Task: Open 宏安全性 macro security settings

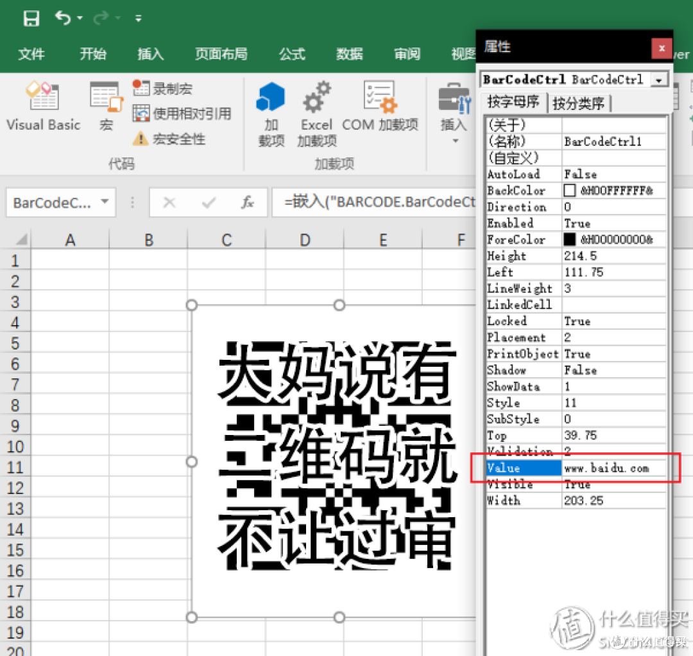Action: (x=169, y=139)
